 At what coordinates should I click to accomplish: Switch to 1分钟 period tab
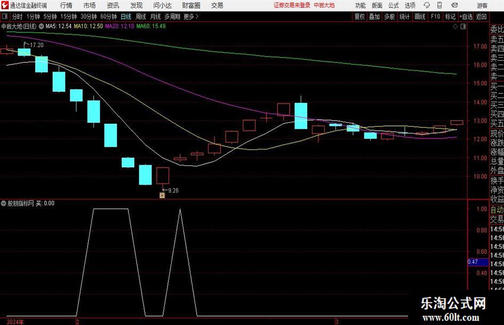(33, 17)
